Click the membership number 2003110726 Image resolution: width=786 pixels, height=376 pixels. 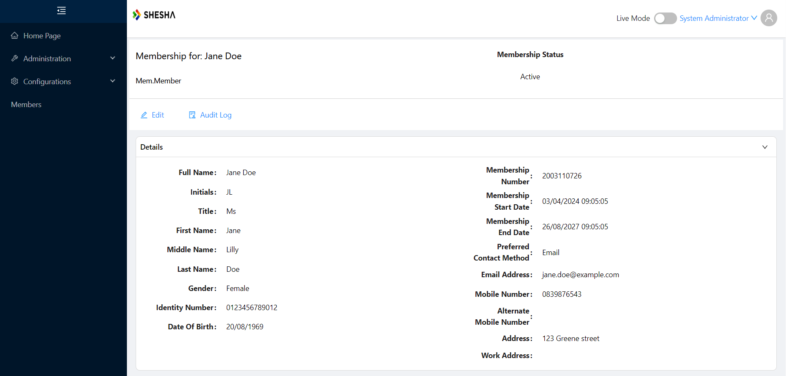click(x=562, y=176)
